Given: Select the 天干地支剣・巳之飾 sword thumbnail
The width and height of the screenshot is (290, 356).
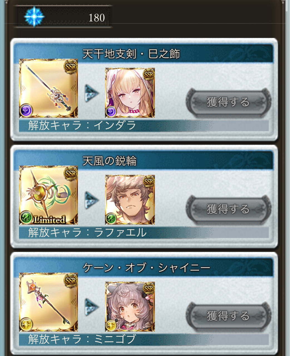Looking at the screenshot, I should pyautogui.click(x=48, y=88).
